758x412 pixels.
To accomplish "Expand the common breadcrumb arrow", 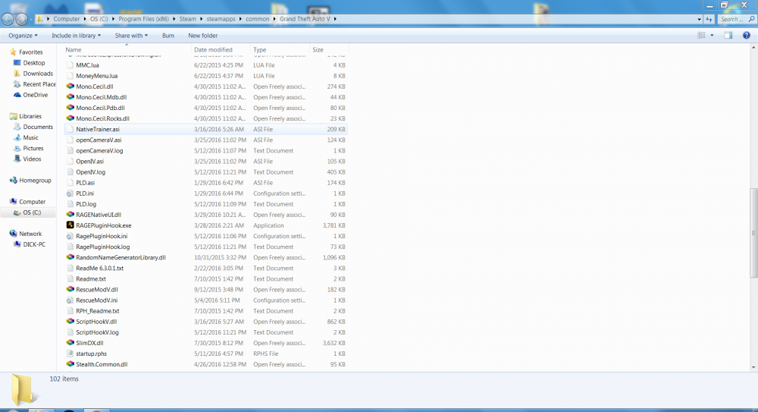I will 274,19.
